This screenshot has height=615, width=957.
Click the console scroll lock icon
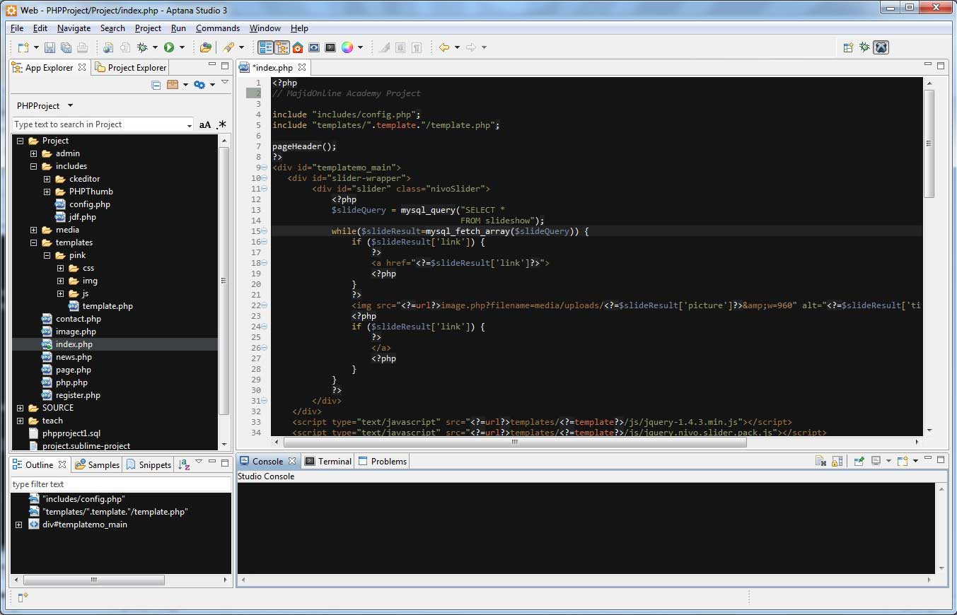click(x=837, y=461)
